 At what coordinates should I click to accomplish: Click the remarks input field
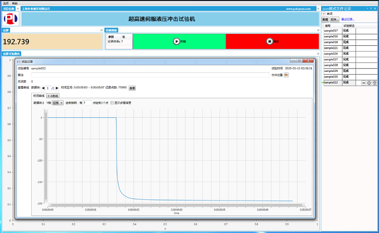click(x=150, y=75)
